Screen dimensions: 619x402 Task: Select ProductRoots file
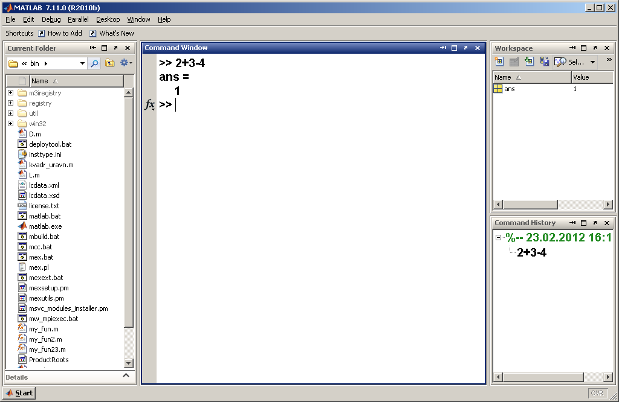point(48,359)
